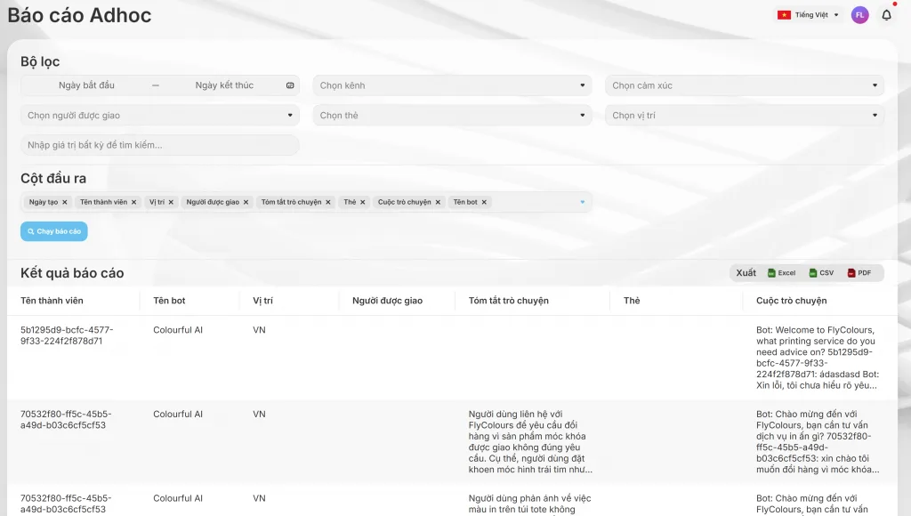Click the summary starting Người dùng liên hệ với
This screenshot has height=516, width=911.
point(530,441)
